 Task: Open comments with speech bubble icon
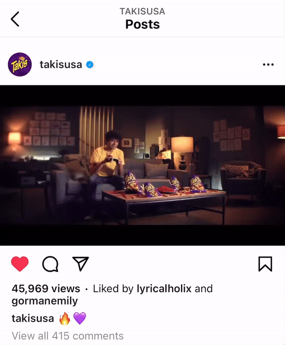click(50, 264)
